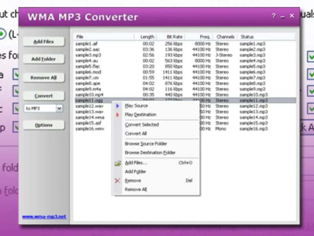Select the sample5.flac file row
Screen dimensions: 314x236
[185, 66]
